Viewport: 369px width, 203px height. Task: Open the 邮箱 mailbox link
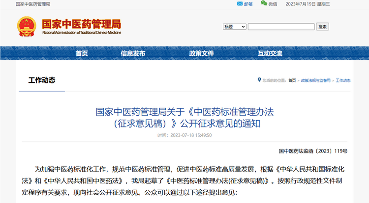[x=248, y=4]
